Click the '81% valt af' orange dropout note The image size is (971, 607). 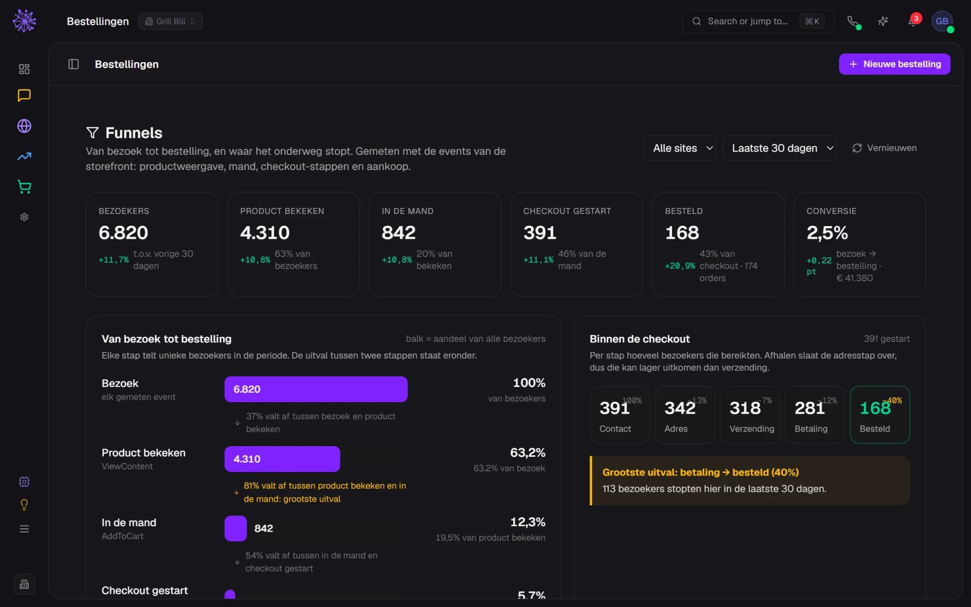coord(325,492)
